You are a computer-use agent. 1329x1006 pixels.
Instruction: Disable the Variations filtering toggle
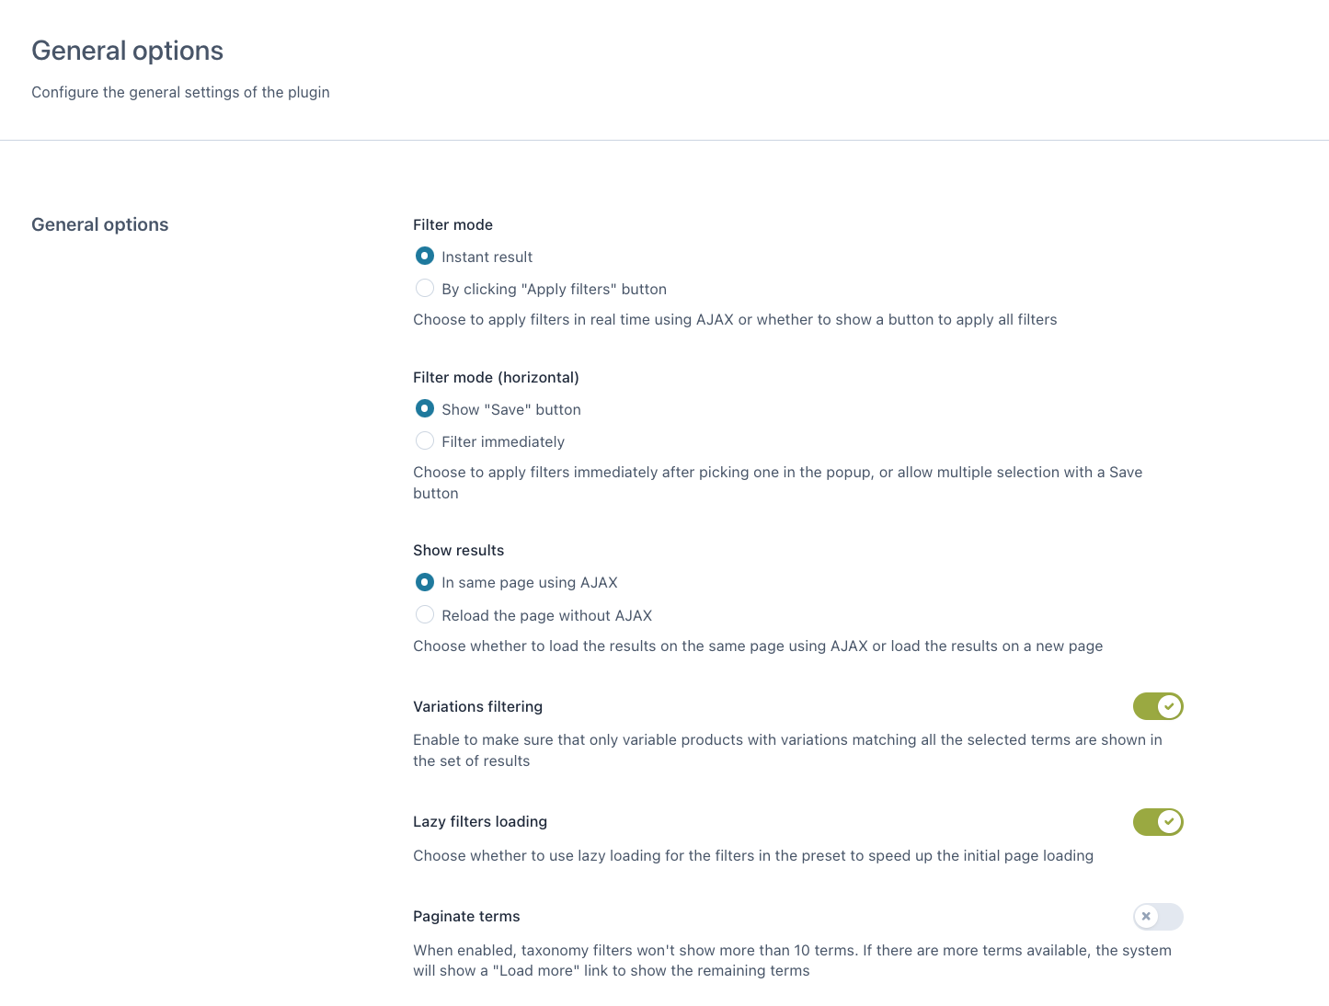1157,706
